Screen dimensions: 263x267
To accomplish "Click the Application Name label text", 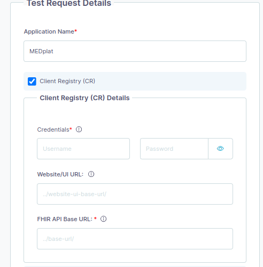I will click(x=49, y=31).
